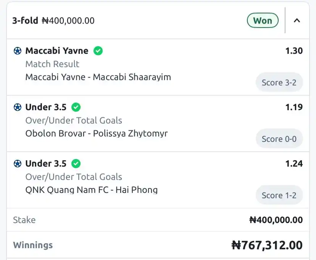Select QNK Quang Nam FC - Hai Phong match
This screenshot has height=260, width=316.
point(92,190)
